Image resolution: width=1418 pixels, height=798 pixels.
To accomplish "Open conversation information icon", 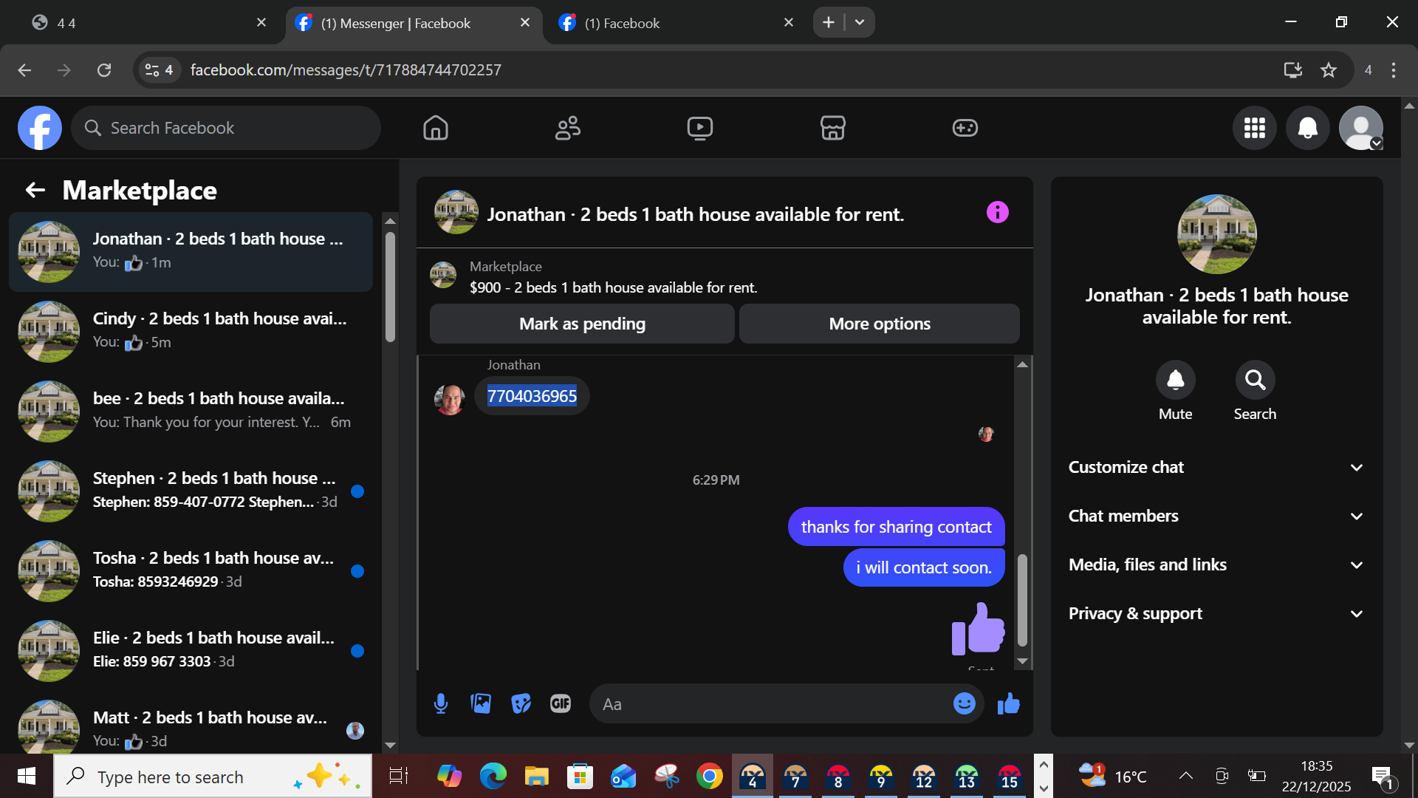I will tap(997, 213).
